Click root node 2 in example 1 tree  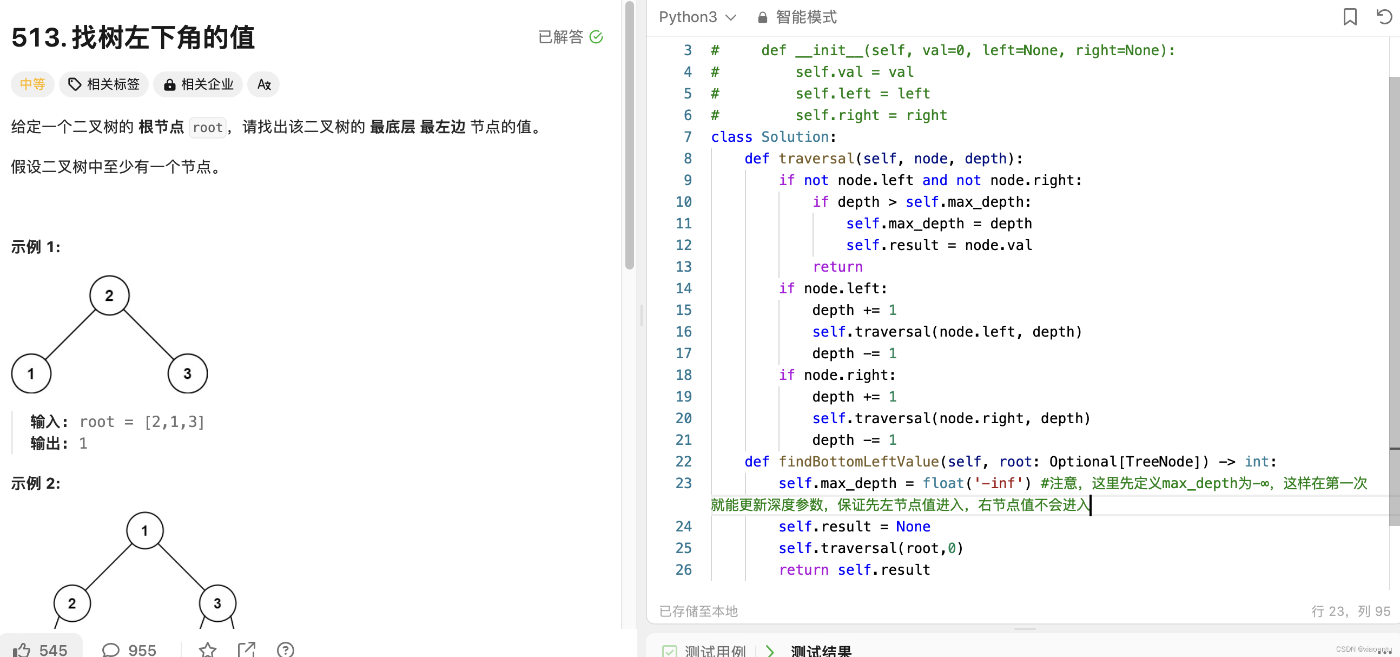coord(109,295)
